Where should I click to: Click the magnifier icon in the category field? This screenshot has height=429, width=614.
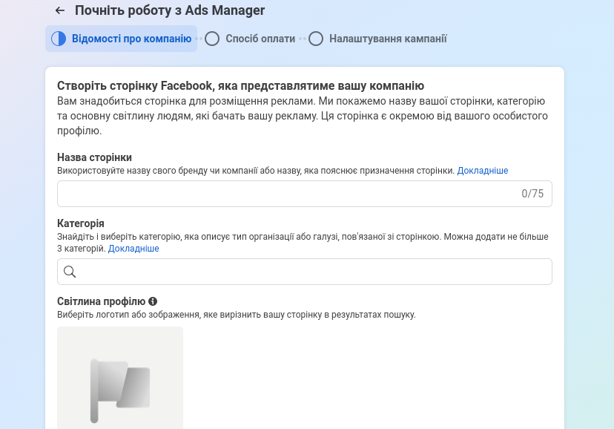click(x=70, y=272)
